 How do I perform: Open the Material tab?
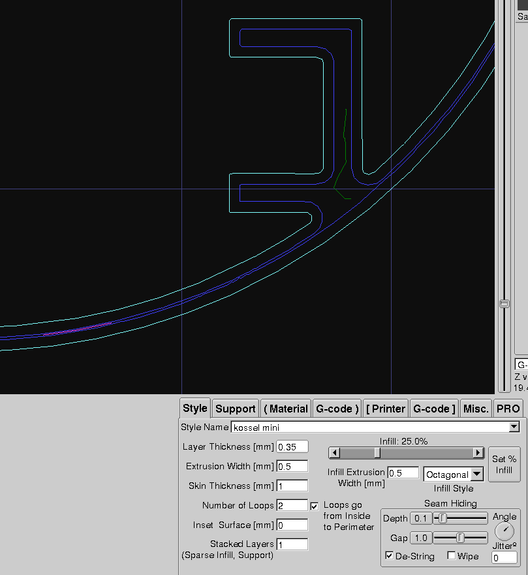click(x=286, y=409)
